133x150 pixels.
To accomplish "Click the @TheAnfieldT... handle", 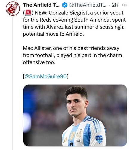I will tap(88, 5).
